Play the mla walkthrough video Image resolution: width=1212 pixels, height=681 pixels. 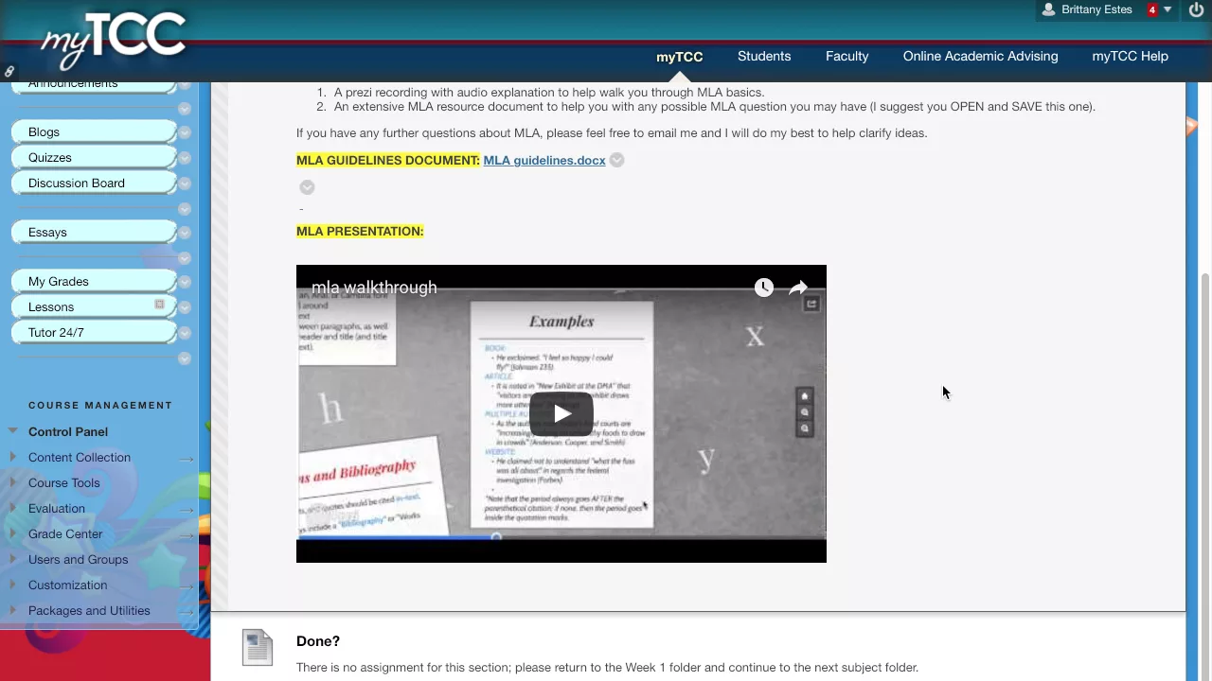click(x=561, y=413)
